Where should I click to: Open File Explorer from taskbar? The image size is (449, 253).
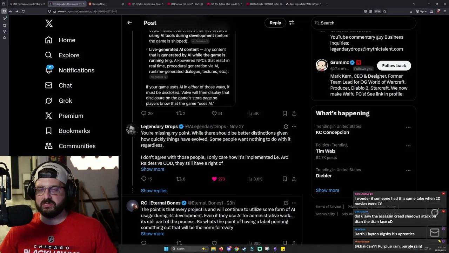[213, 249]
